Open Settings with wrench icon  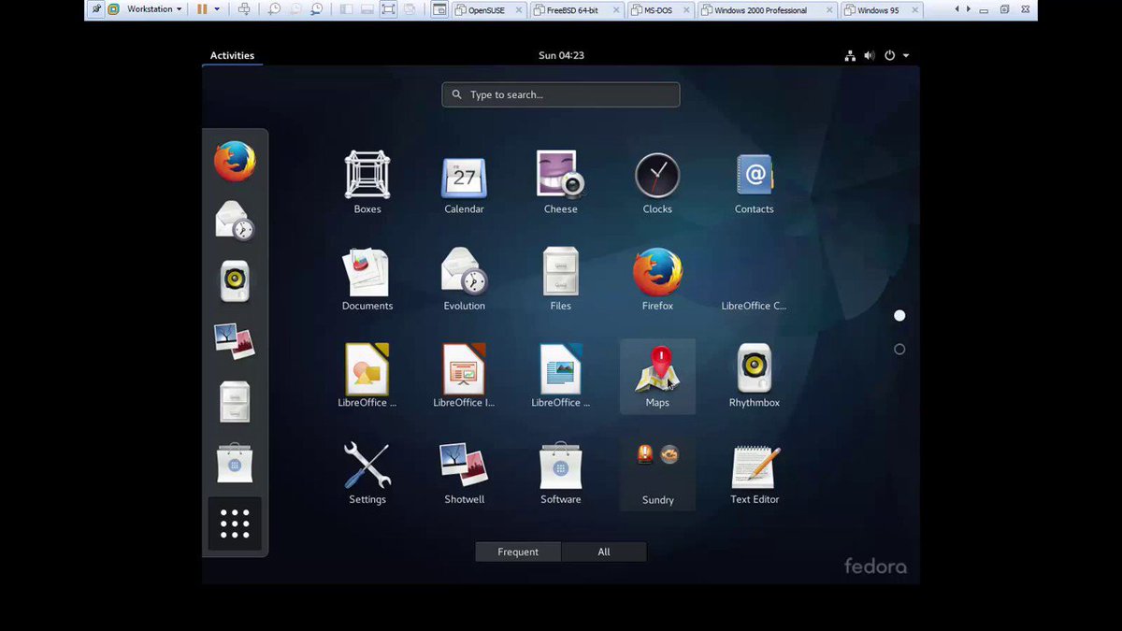click(367, 472)
